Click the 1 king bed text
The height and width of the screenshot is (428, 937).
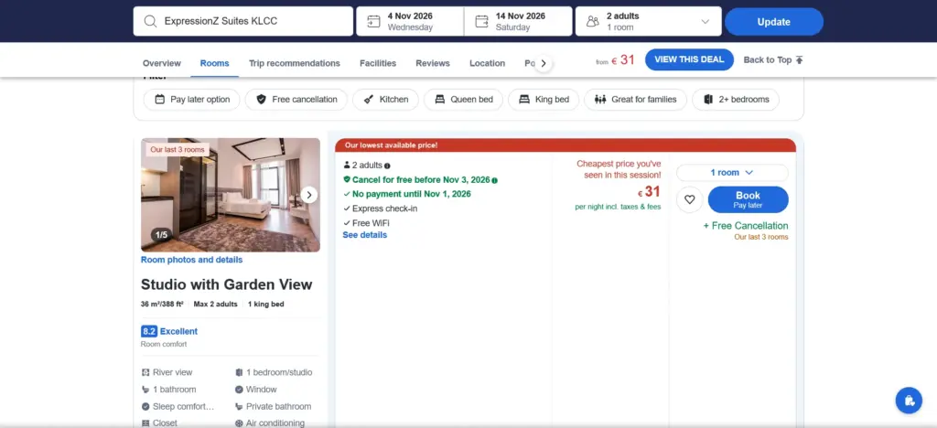click(266, 304)
